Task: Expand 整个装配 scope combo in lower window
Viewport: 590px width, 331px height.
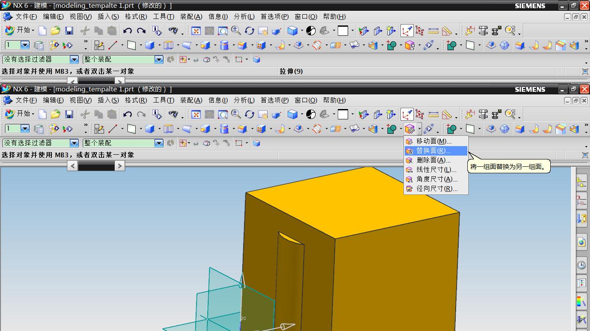Action: pos(159,143)
